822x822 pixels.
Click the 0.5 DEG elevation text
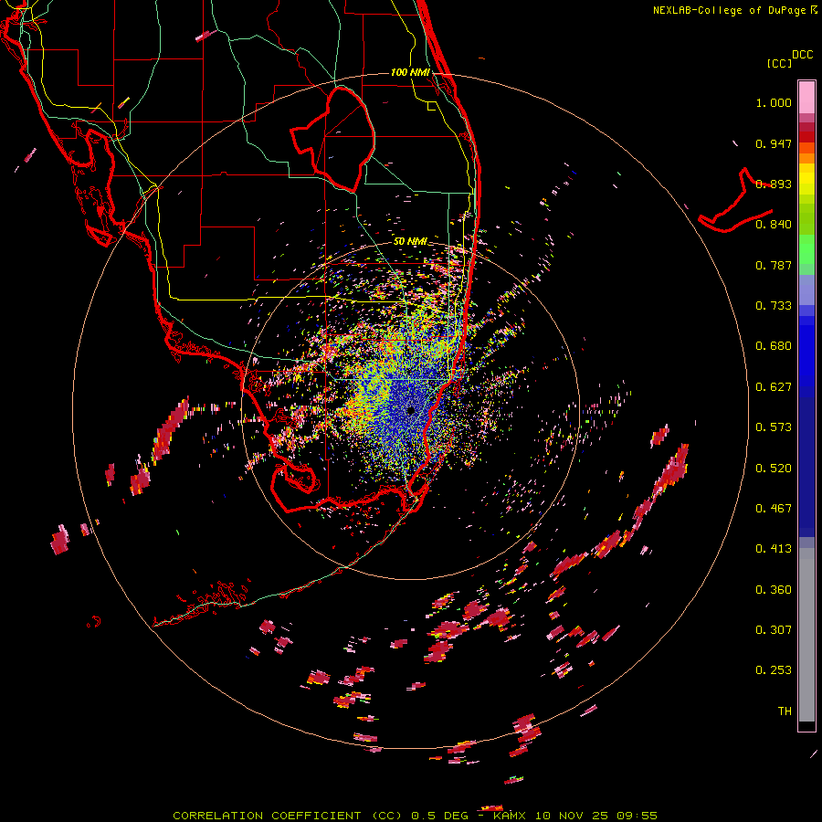pos(439,816)
